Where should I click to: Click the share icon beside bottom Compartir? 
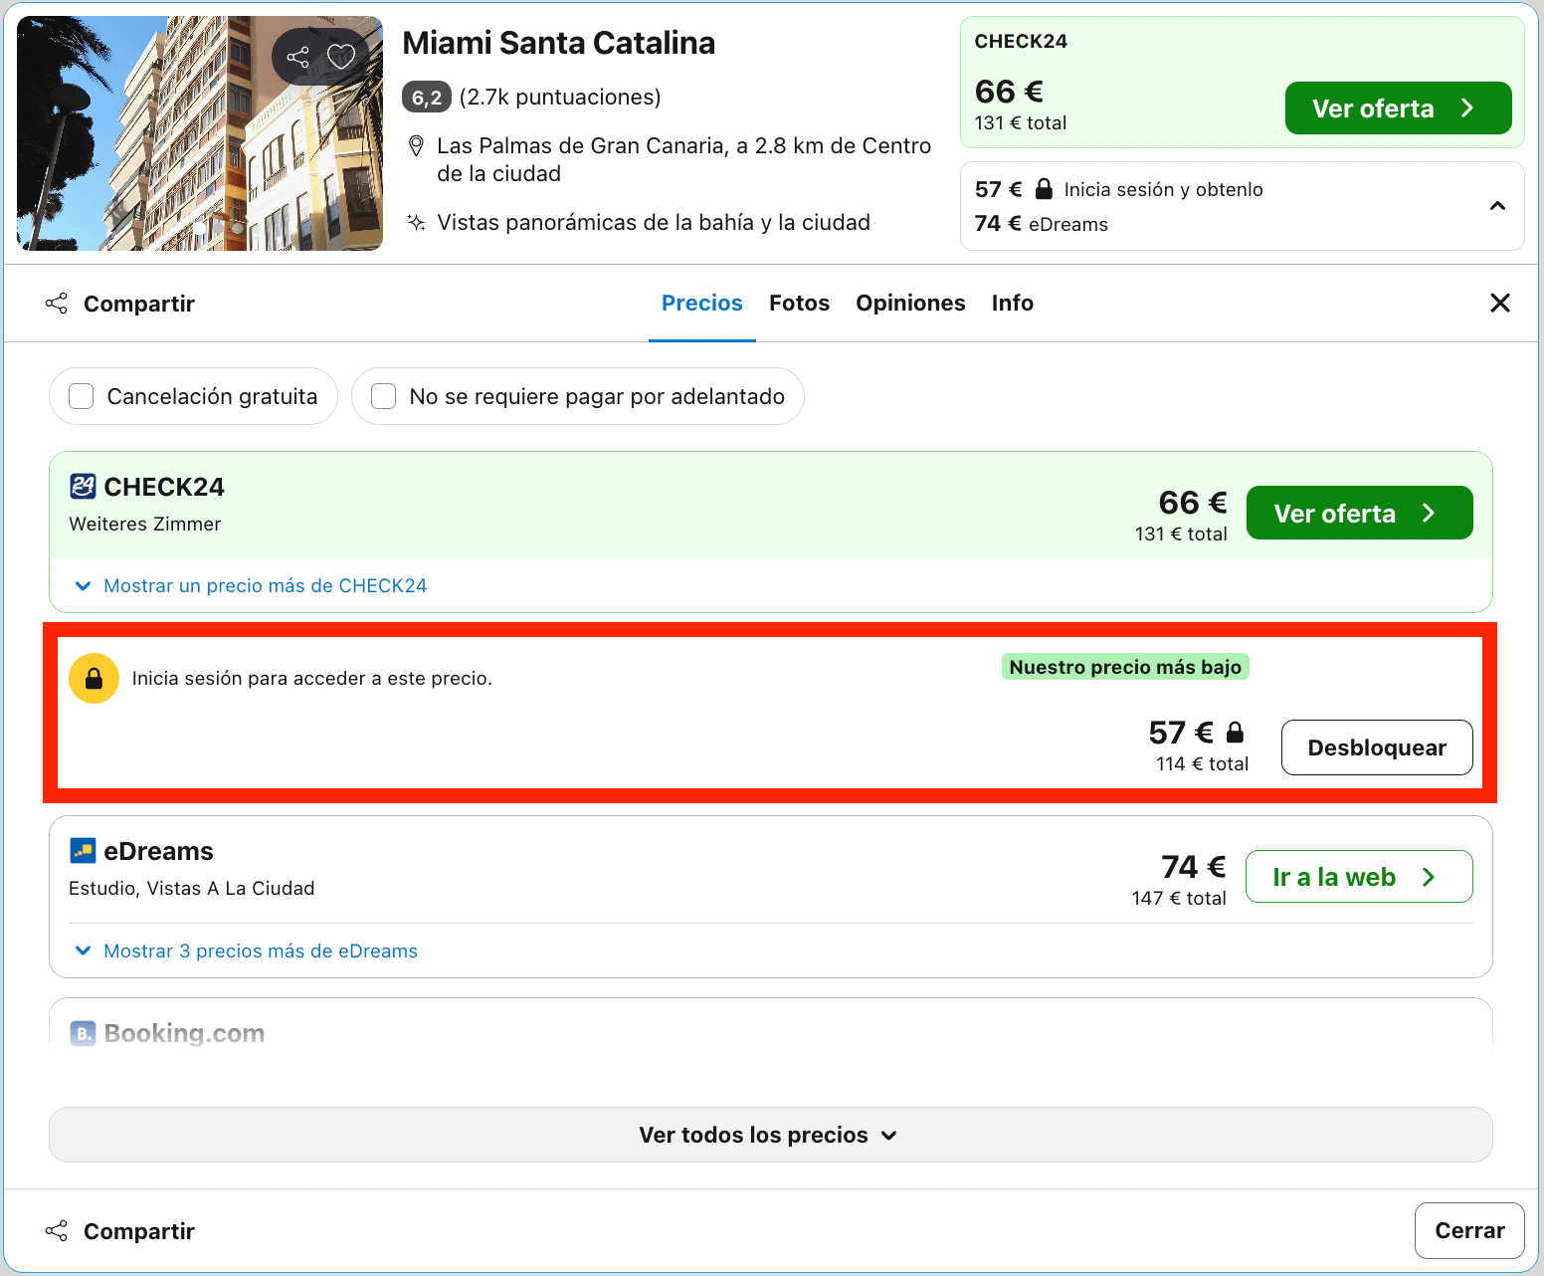[x=57, y=1231]
